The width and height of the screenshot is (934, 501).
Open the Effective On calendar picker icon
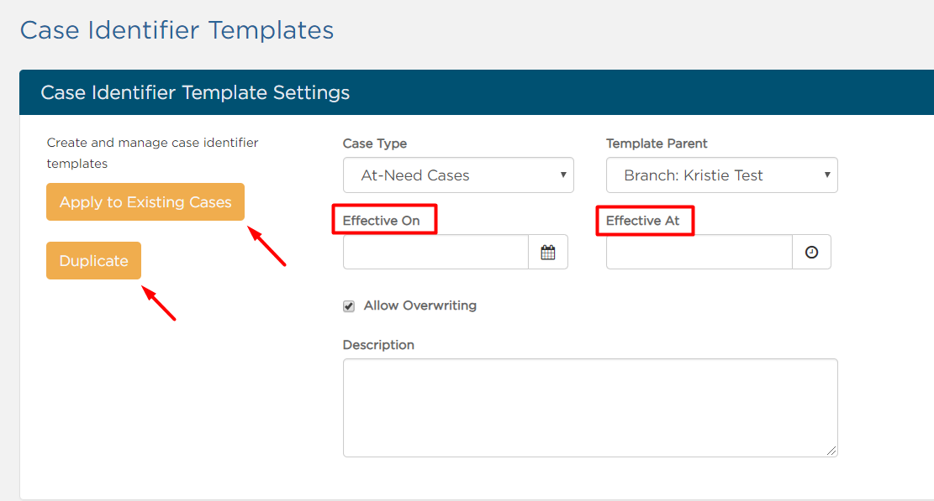coord(548,252)
